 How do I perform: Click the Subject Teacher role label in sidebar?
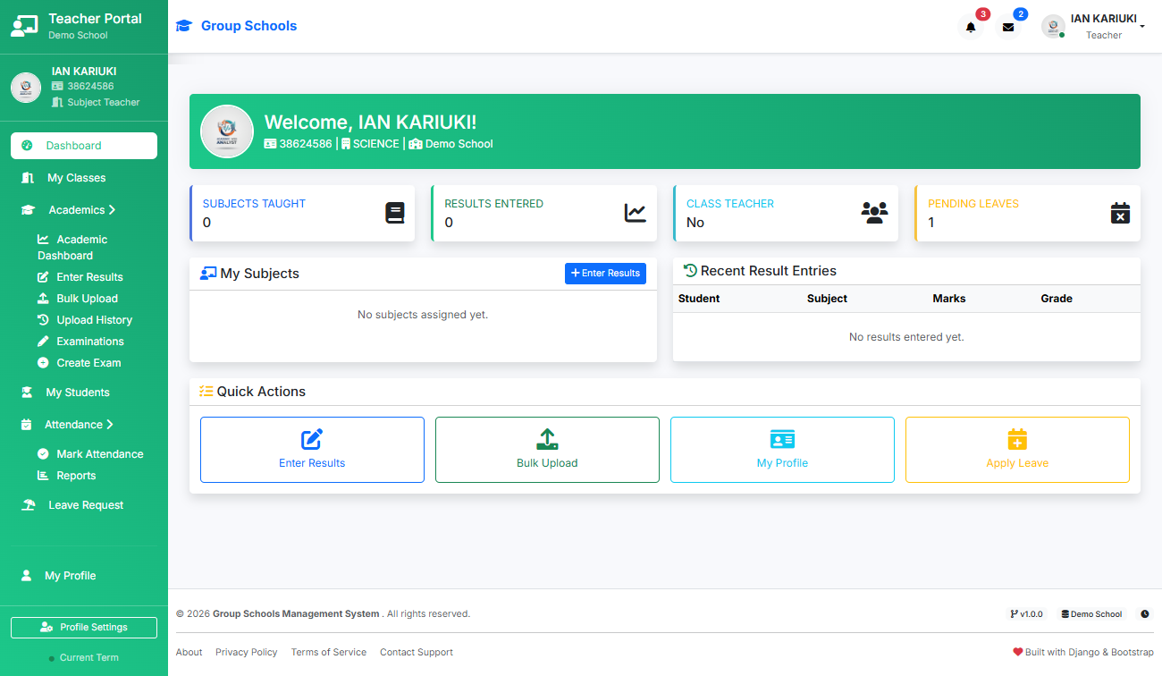pos(96,102)
